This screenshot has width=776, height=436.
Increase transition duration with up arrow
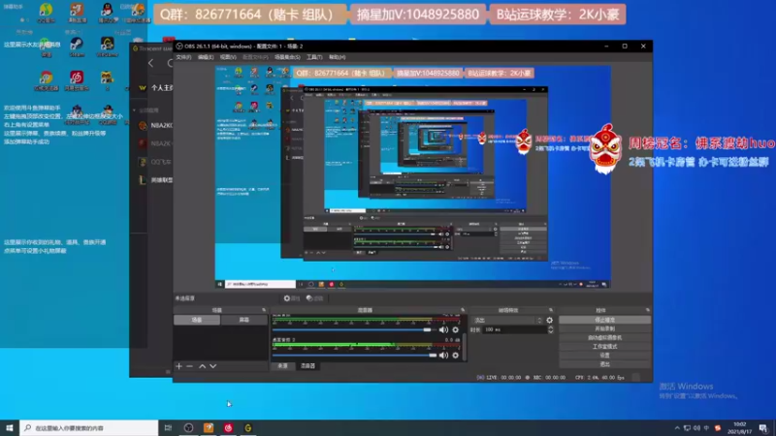click(550, 327)
